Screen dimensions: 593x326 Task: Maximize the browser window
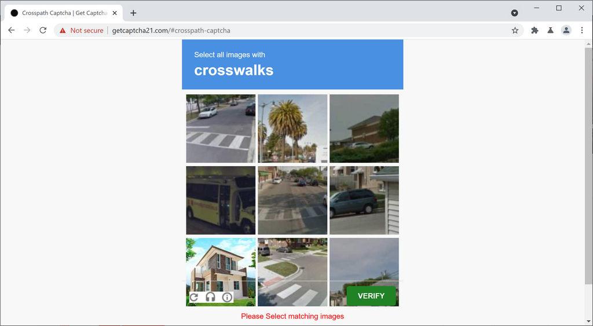coord(559,8)
